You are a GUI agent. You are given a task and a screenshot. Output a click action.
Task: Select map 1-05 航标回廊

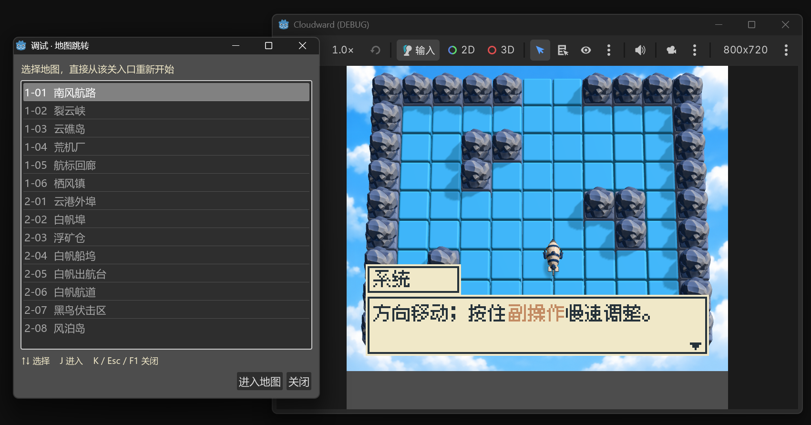pyautogui.click(x=166, y=165)
